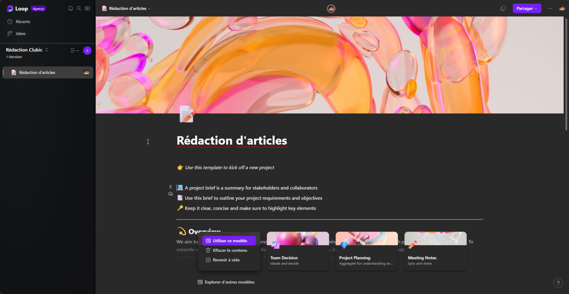This screenshot has height=294, width=569.
Task: Choose Utiliser ce modèle
Action: (229, 241)
